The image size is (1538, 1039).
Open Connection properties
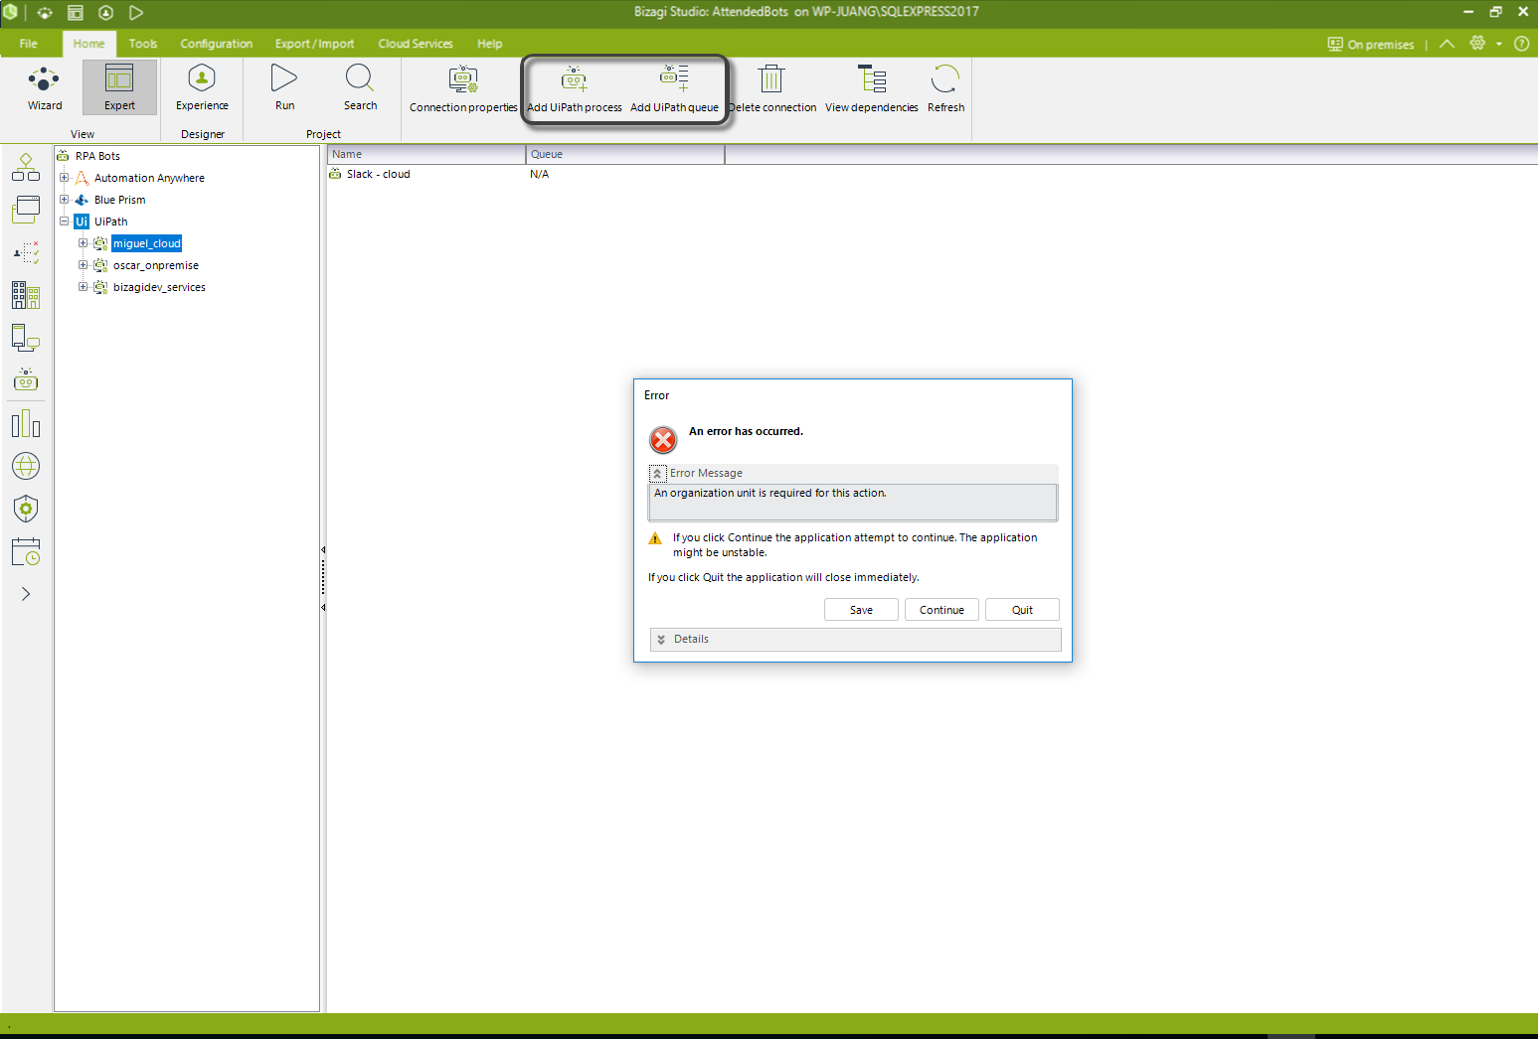coord(463,89)
